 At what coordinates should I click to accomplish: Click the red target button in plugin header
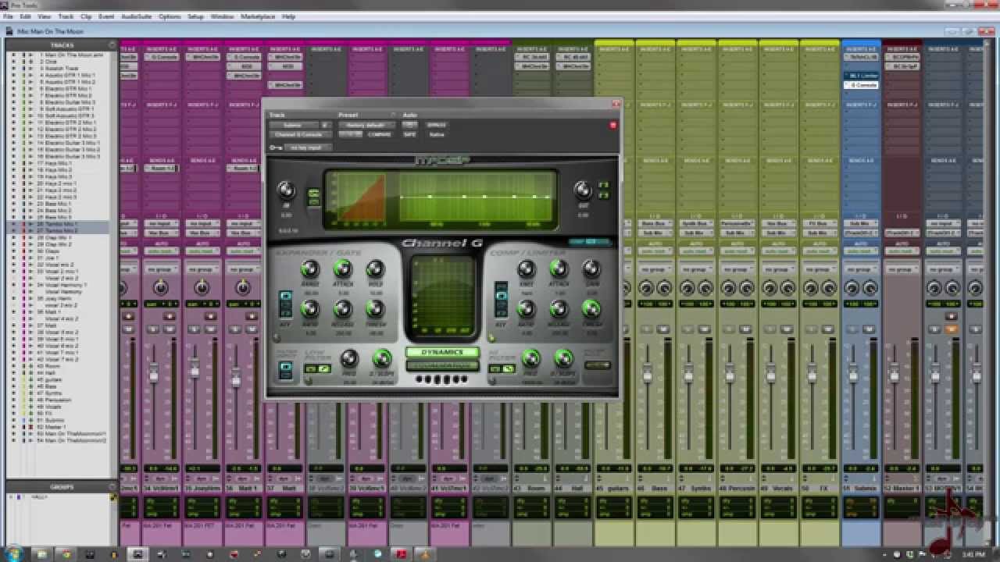(x=612, y=125)
